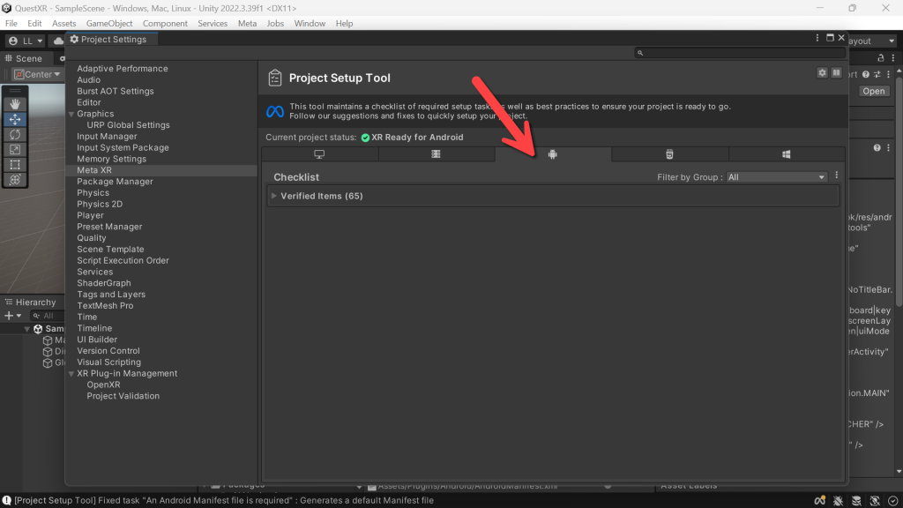Select Adaptive Performance settings
This screenshot has width=903, height=508.
(x=123, y=69)
